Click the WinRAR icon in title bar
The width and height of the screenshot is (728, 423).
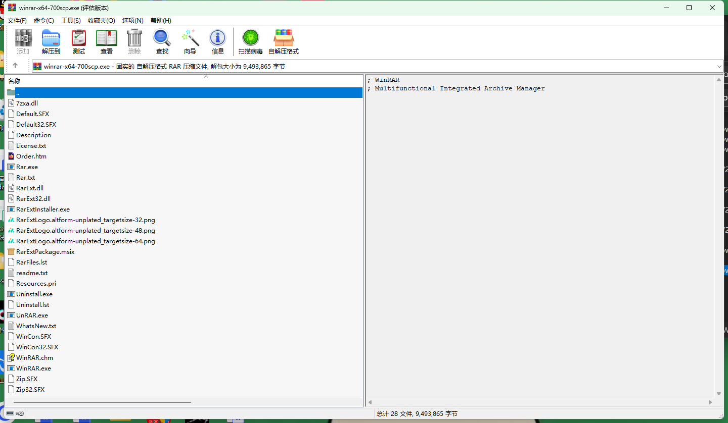click(x=12, y=8)
